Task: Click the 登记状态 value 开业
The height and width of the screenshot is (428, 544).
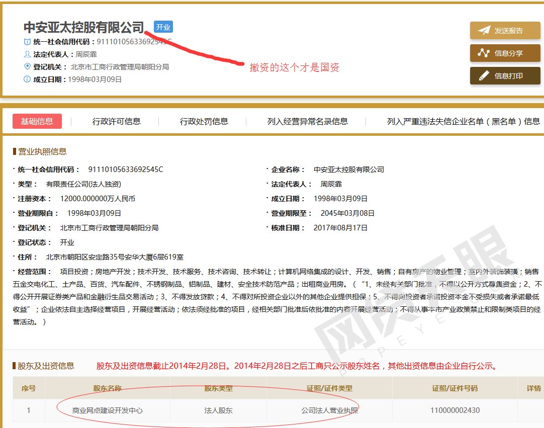Action: 67,242
